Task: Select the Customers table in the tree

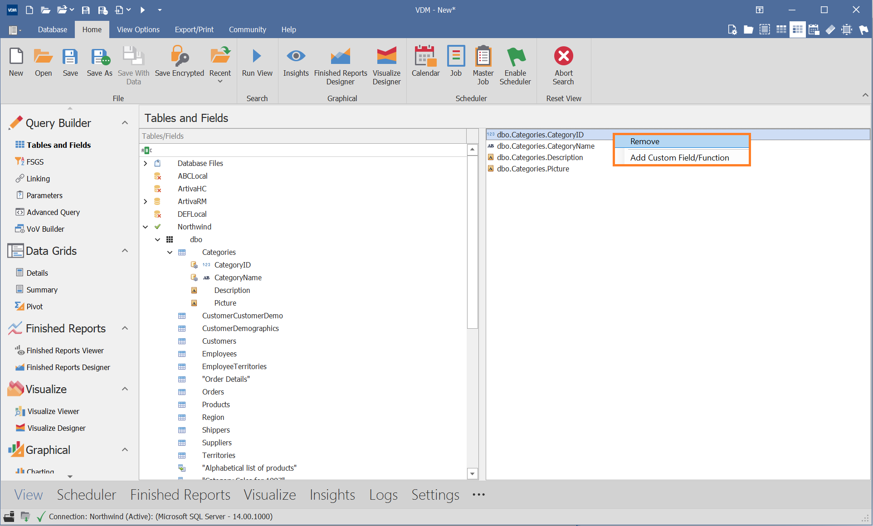Action: pyautogui.click(x=219, y=341)
